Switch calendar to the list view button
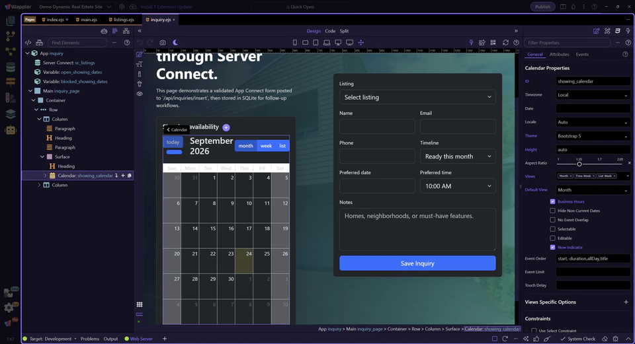Screen dimensions: 635x344 click(282, 146)
